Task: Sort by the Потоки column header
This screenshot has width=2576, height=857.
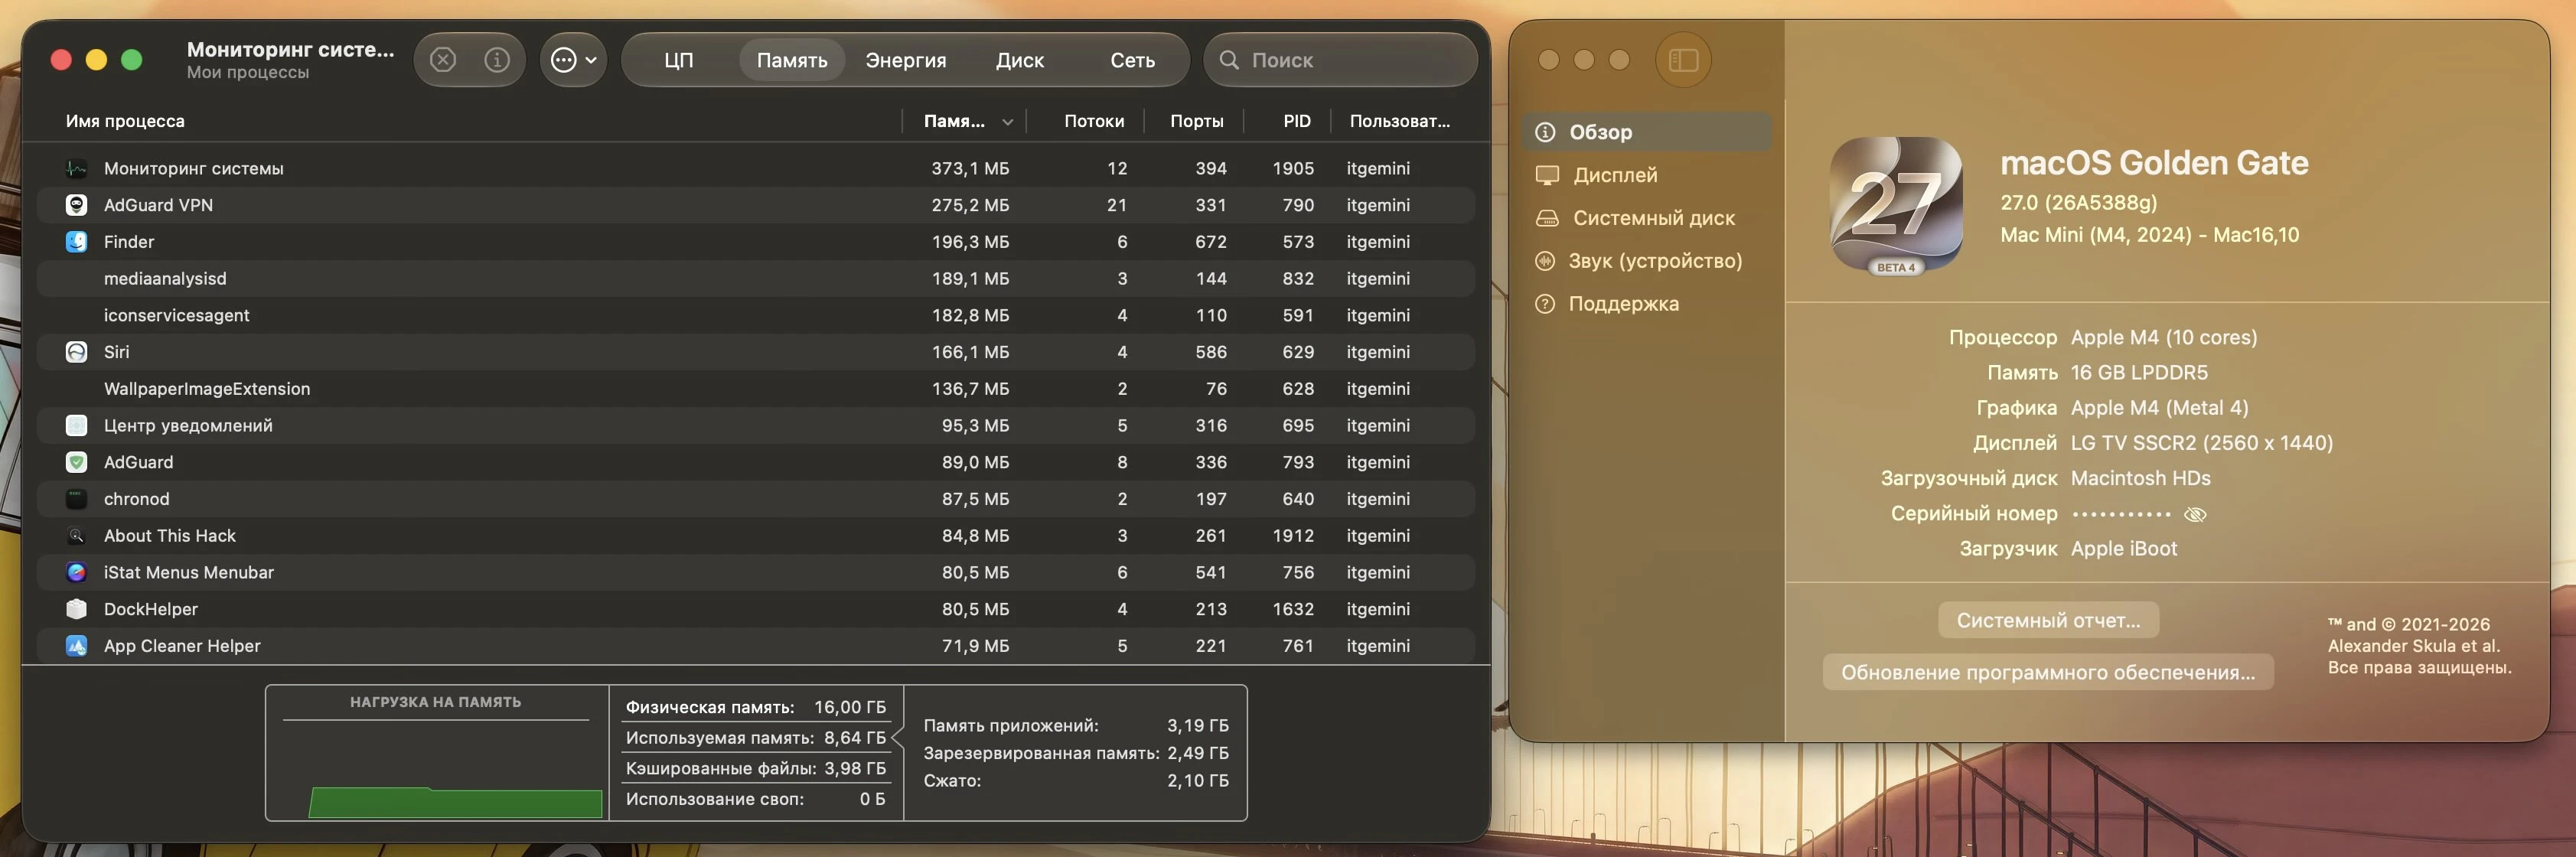Action: tap(1094, 121)
